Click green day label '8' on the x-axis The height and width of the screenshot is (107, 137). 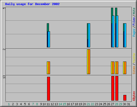[x=37, y=104]
